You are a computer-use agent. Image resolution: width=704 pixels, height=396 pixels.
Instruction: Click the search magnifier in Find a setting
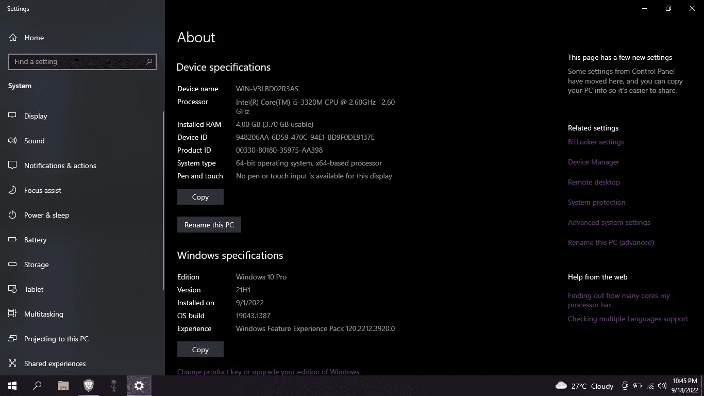149,61
